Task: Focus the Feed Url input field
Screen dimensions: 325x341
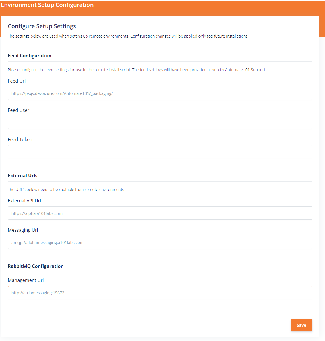Action: tap(160, 93)
